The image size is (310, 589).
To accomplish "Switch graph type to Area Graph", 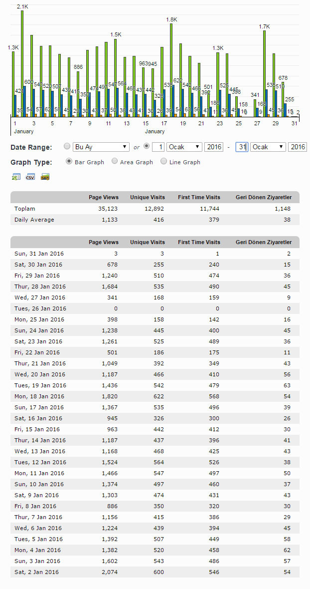I will coord(115,162).
